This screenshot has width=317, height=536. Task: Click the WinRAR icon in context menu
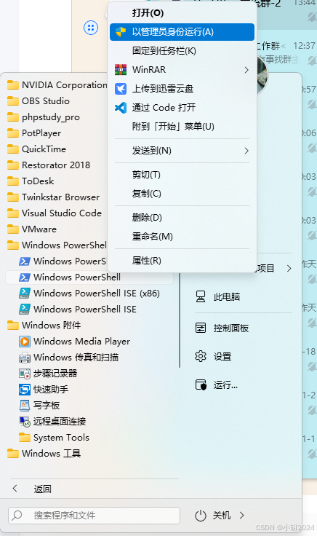pos(121,69)
